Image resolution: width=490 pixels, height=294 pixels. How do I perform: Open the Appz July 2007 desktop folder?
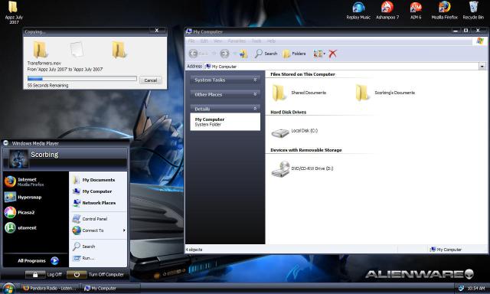coord(13,12)
